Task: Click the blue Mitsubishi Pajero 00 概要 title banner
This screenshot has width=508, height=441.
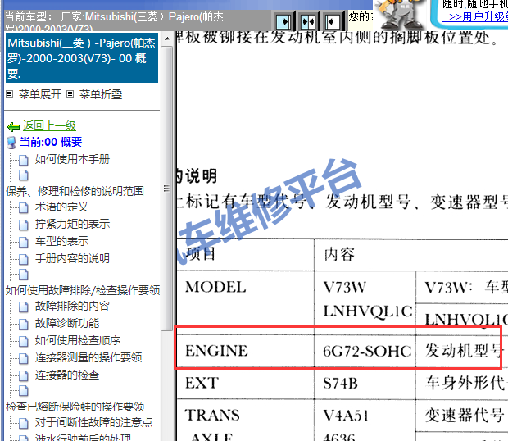Action: (x=82, y=57)
